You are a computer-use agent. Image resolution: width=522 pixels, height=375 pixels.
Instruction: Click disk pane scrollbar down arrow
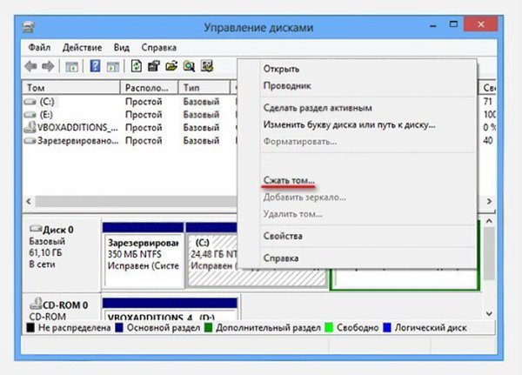(x=489, y=313)
